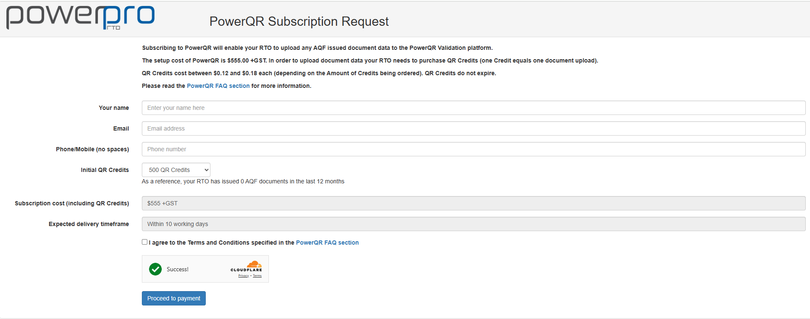This screenshot has width=810, height=319.
Task: Click the PowerQR Subscription Request heading
Action: [x=299, y=22]
